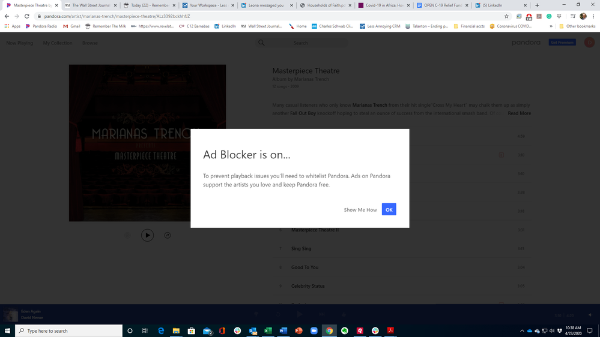
Task: Open the Windows notification center
Action: click(590, 331)
